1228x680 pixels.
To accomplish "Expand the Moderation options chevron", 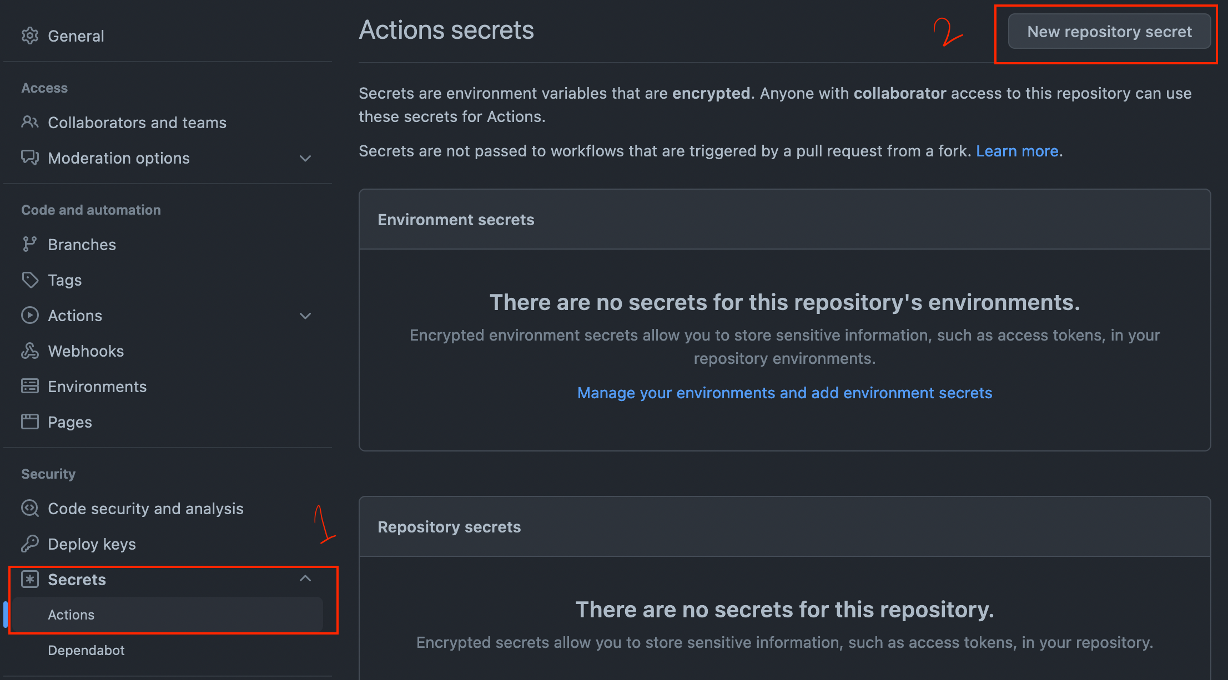I will point(305,159).
